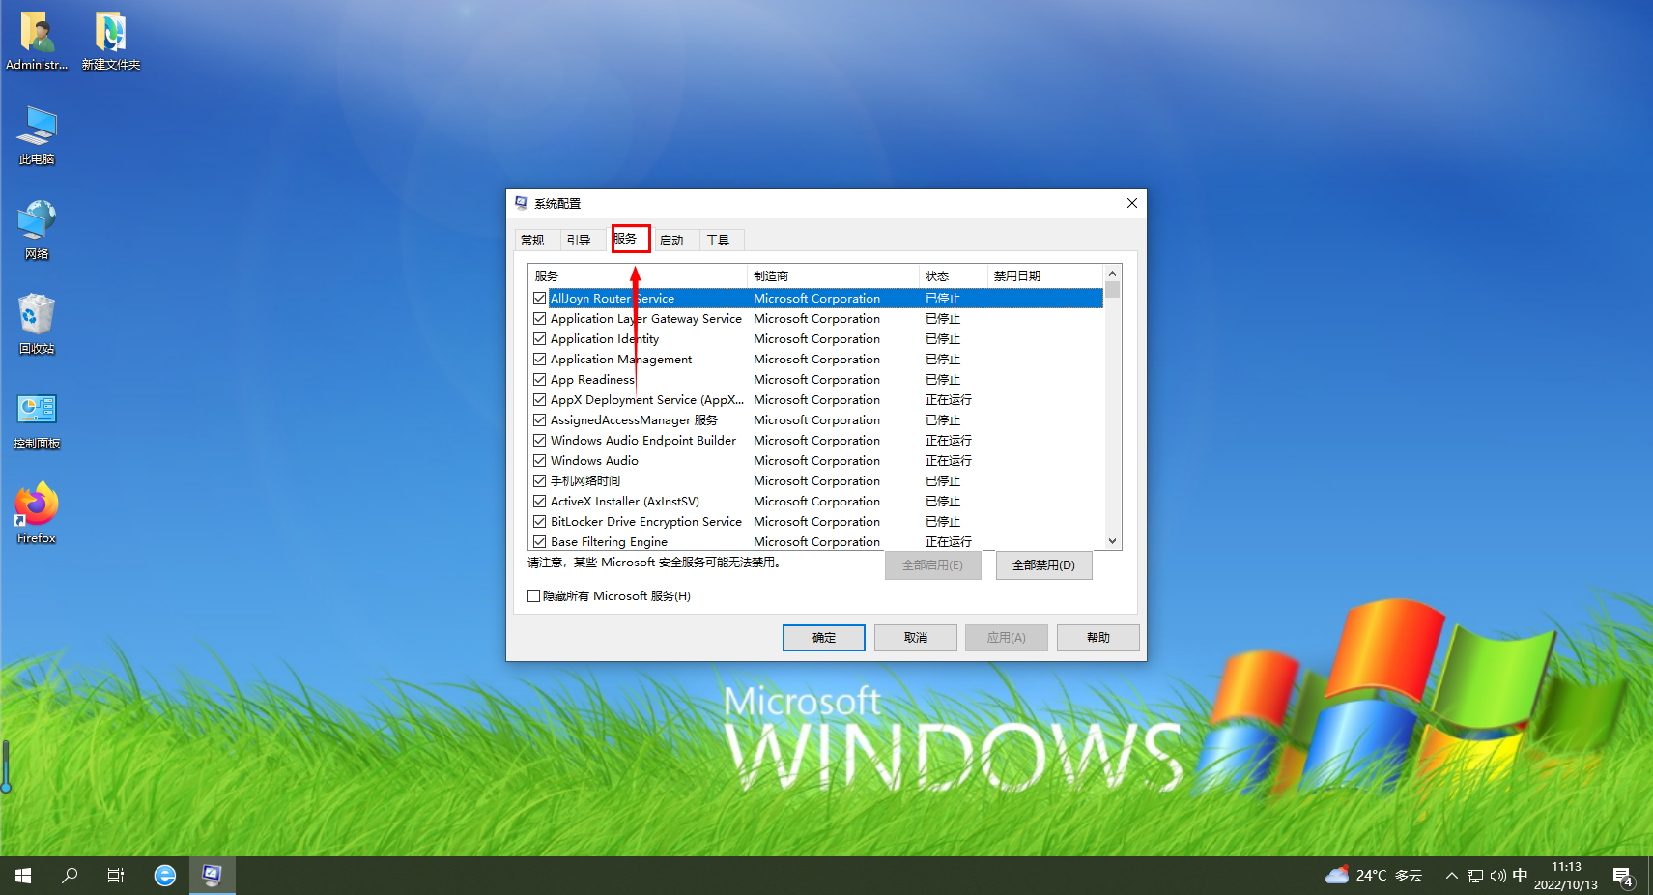Open the Administrator folder desktop icon

point(37,41)
